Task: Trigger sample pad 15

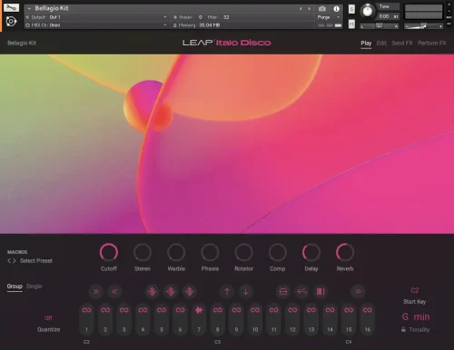Action: tap(349, 320)
